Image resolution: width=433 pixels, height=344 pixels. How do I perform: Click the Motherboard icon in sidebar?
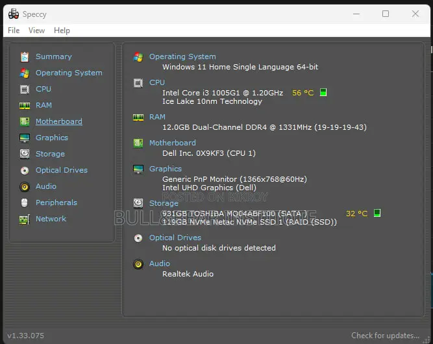(25, 122)
